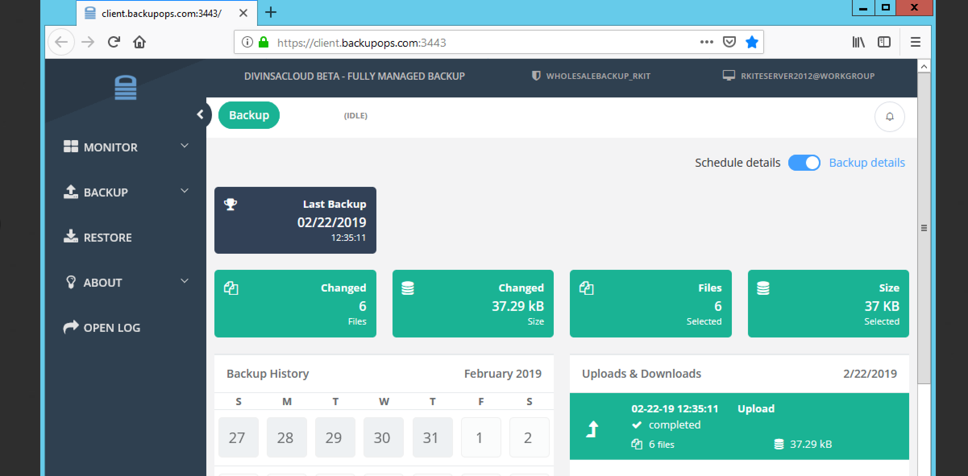Click WHOLESALEBACKUP_RKIT account label
968x476 pixels.
[598, 76]
